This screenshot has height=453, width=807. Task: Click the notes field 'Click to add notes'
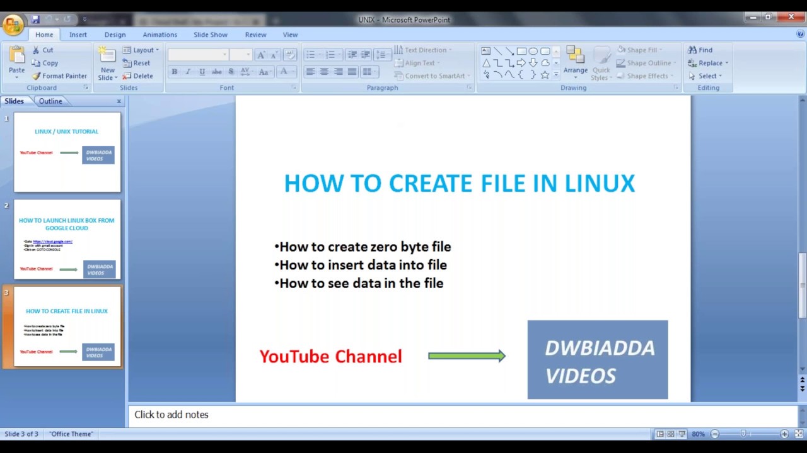[x=463, y=415]
